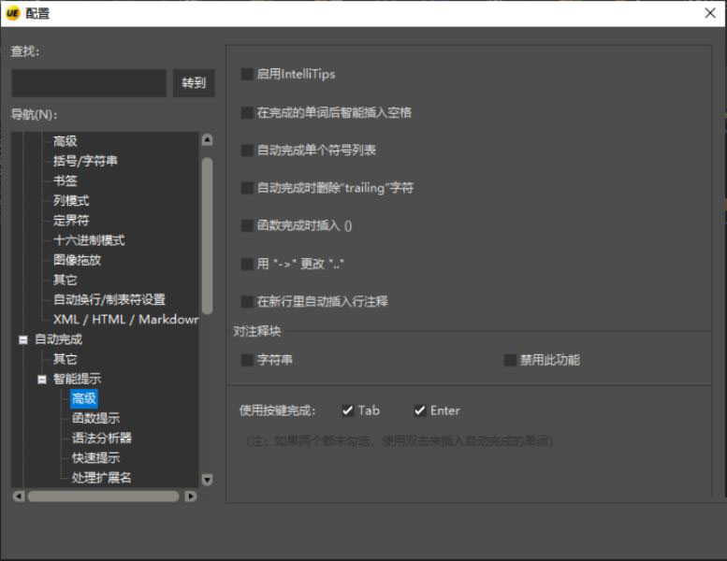Toggle 用 "->" 更改 ".." checkbox
The image size is (727, 561).
(247, 264)
